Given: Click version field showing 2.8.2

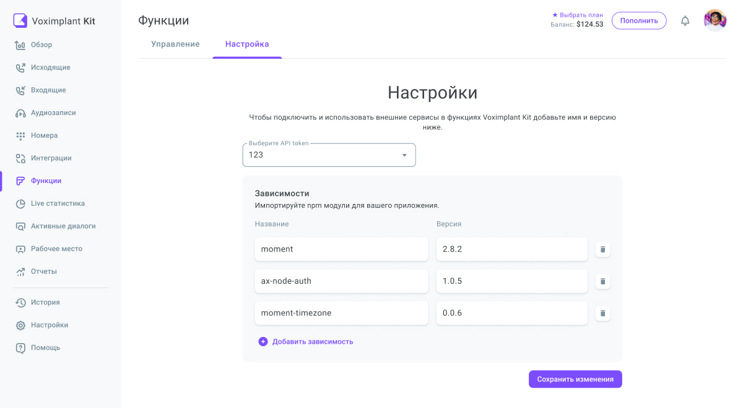Looking at the screenshot, I should coord(512,249).
